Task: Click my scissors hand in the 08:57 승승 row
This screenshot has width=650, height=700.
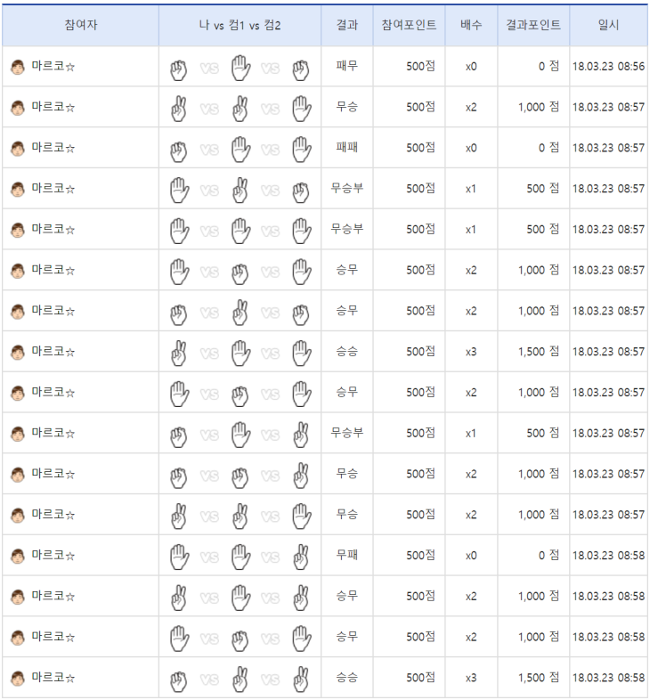Action: [x=179, y=352]
